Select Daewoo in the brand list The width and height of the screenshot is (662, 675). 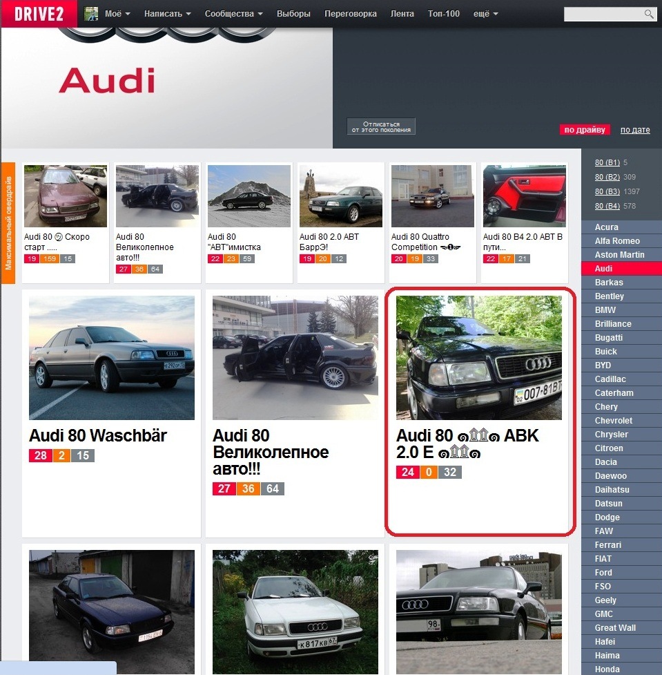pyautogui.click(x=621, y=476)
